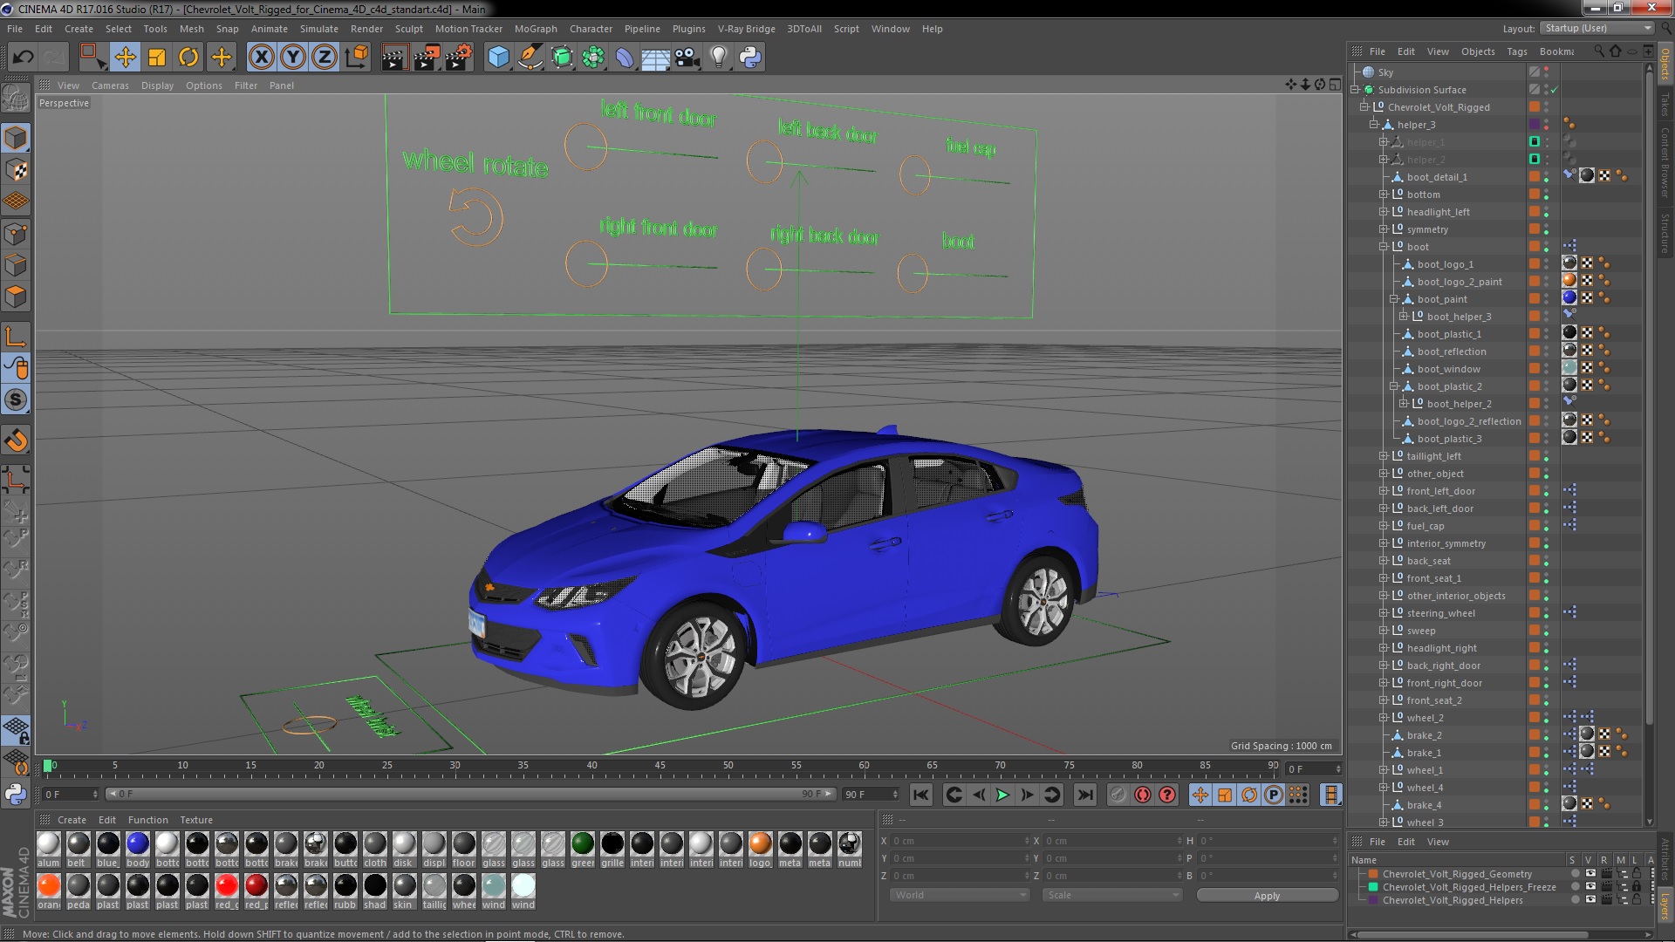Open Object Manager Objects menu
1675x942 pixels.
tap(1478, 51)
